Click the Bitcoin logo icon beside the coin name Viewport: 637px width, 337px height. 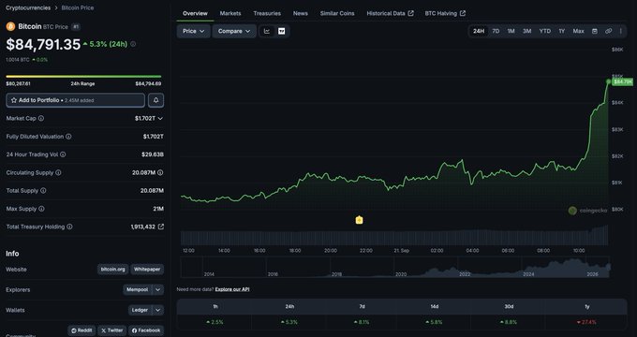tap(10, 27)
